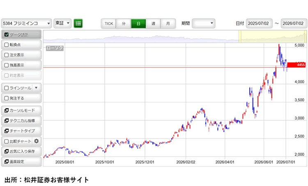Open the 東証 exchange dropdown
This screenshot has height=186, width=308.
coord(62,23)
